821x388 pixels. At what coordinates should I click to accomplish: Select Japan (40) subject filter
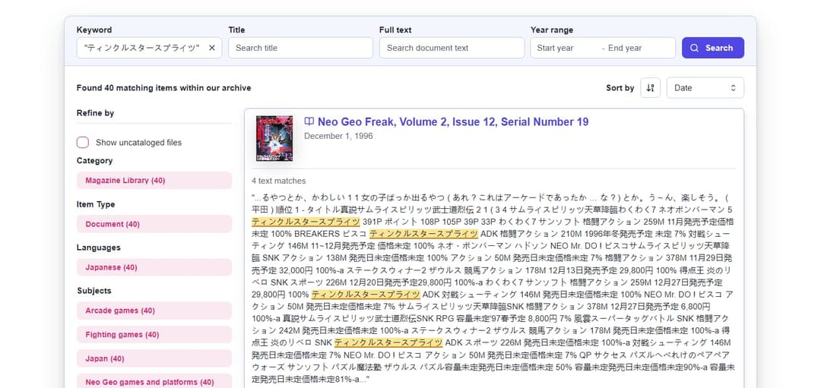pyautogui.click(x=154, y=358)
